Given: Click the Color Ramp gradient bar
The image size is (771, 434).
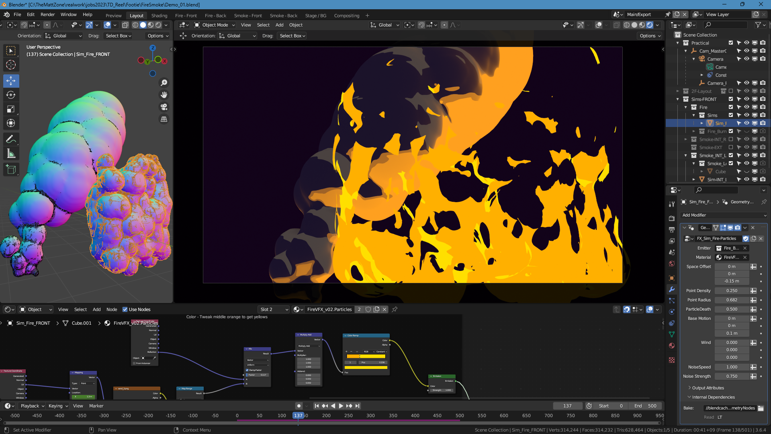Looking at the screenshot, I should click(x=366, y=356).
